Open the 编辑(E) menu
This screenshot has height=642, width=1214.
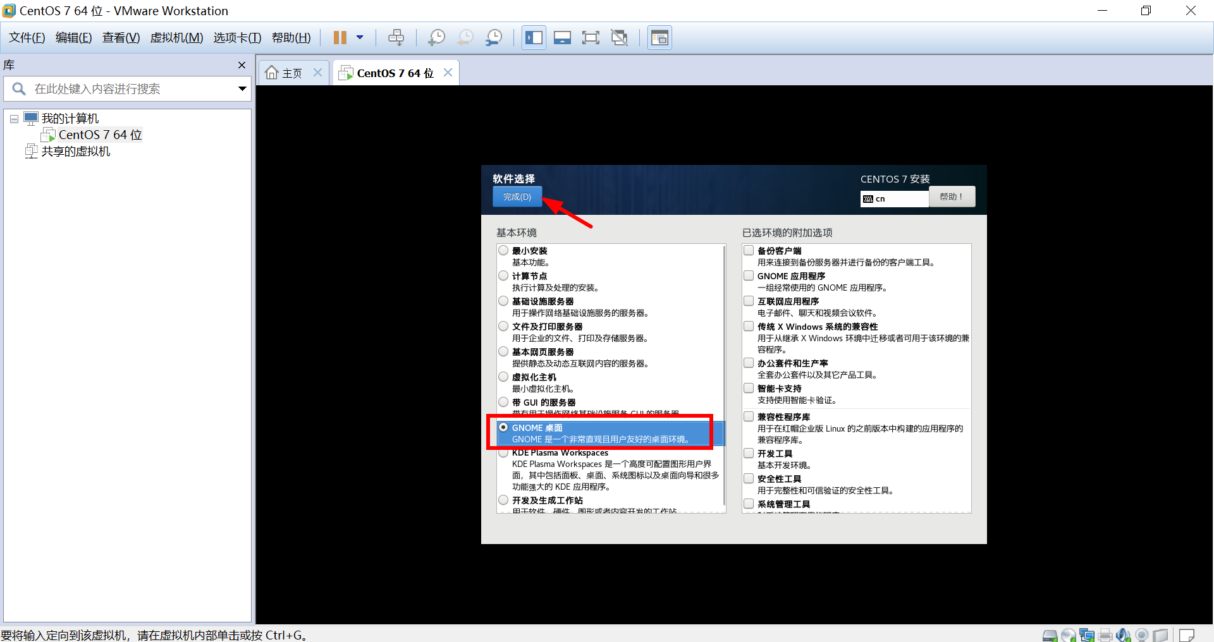click(x=74, y=38)
